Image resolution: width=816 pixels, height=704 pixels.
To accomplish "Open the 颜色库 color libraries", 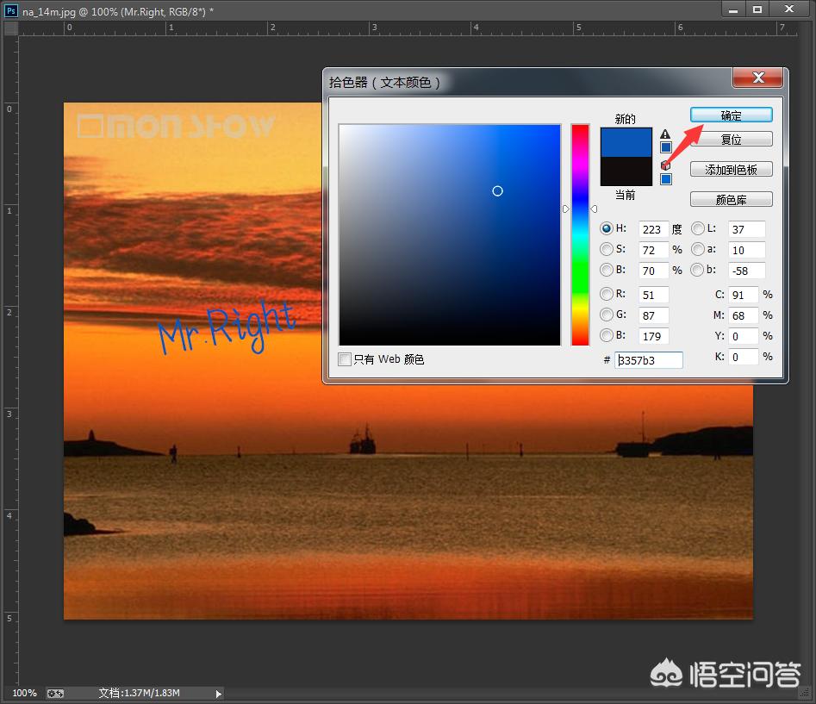I will (x=731, y=199).
